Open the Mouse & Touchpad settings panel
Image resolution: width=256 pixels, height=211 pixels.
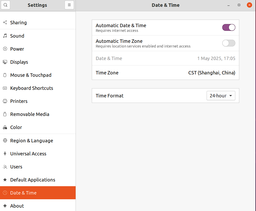click(31, 75)
